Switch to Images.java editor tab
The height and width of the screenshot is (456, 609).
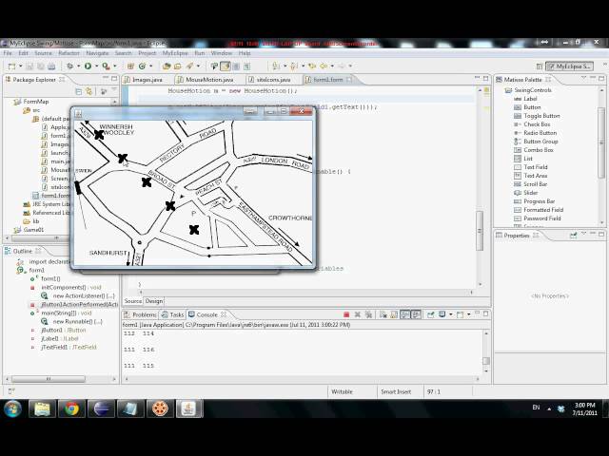pos(147,80)
